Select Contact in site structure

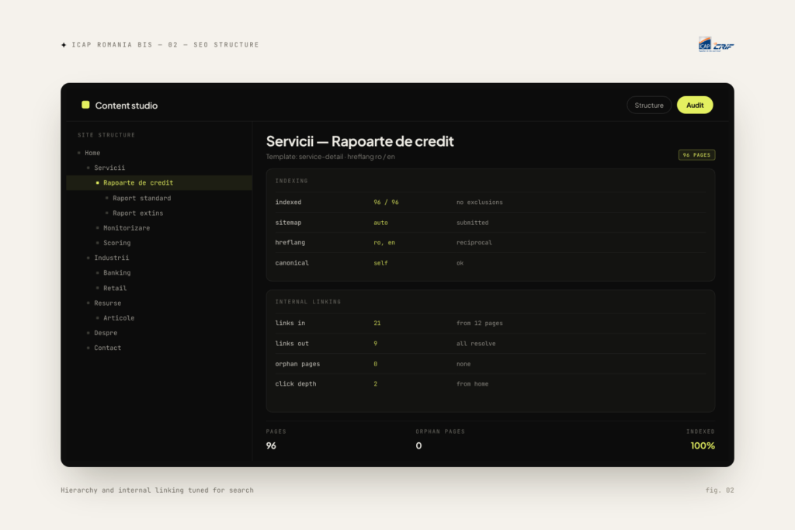pos(107,348)
